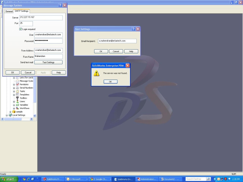Expand the Tasks tree node
243x182 pixels.
pos(14,91)
